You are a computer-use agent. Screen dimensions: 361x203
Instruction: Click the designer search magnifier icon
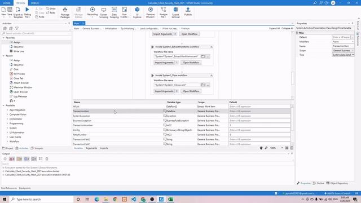[266, 148]
